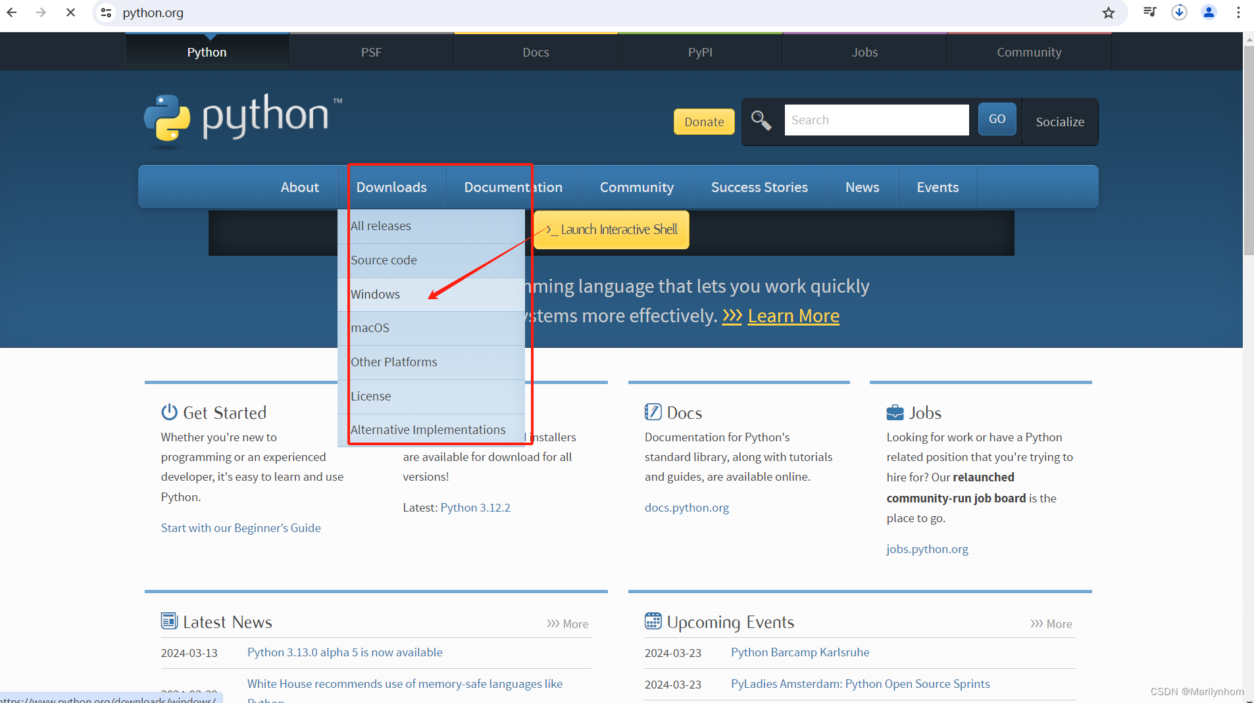
Task: Choose Alternative Implementations menu entry
Action: point(432,430)
